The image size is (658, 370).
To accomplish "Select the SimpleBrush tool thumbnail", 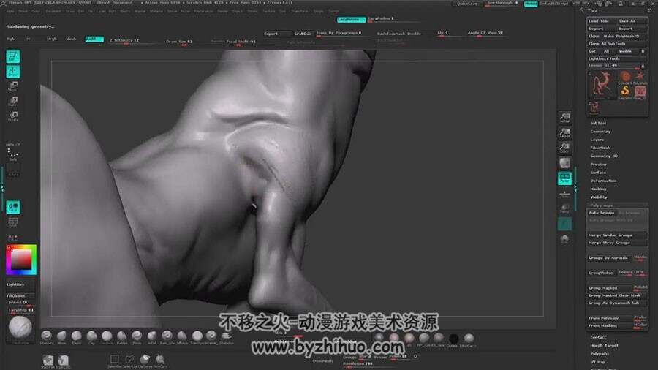I will pyautogui.click(x=625, y=91).
